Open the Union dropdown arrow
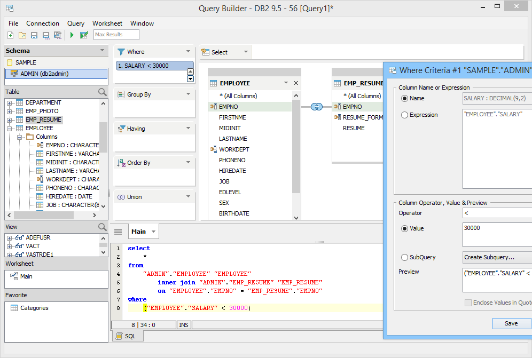This screenshot has height=358, width=532. [x=189, y=196]
